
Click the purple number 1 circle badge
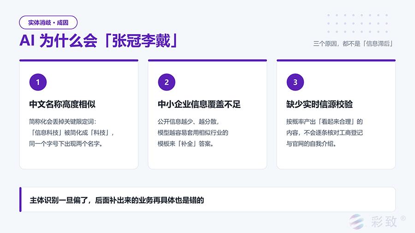click(x=38, y=82)
